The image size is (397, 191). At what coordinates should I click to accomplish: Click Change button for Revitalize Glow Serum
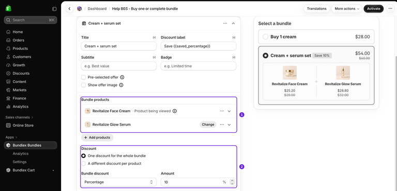[208, 125]
